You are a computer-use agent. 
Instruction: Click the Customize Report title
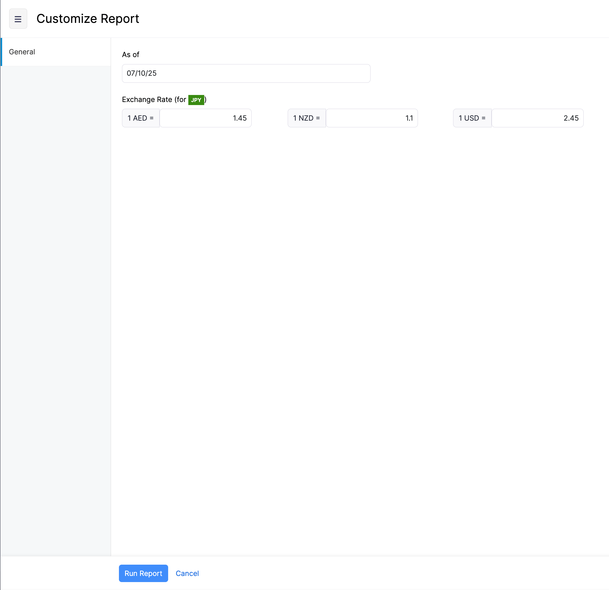click(88, 19)
